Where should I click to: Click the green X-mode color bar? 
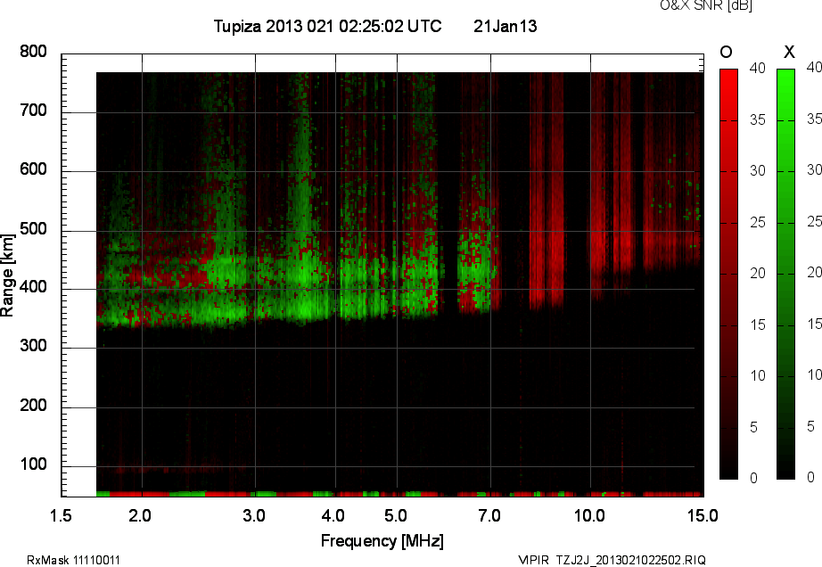tap(785, 274)
